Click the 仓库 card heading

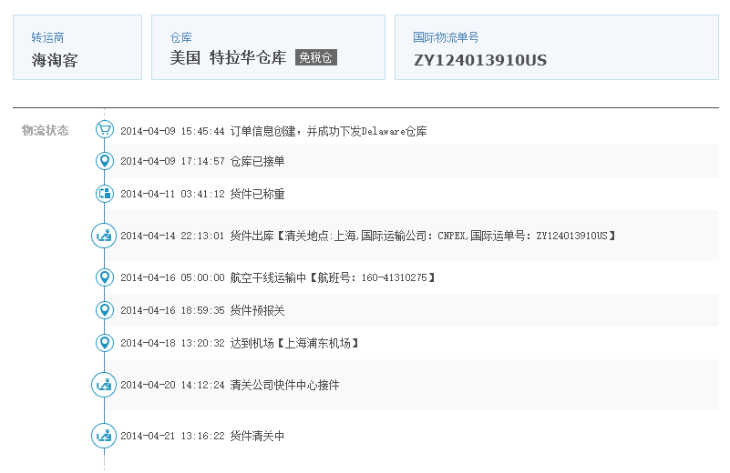(x=180, y=37)
